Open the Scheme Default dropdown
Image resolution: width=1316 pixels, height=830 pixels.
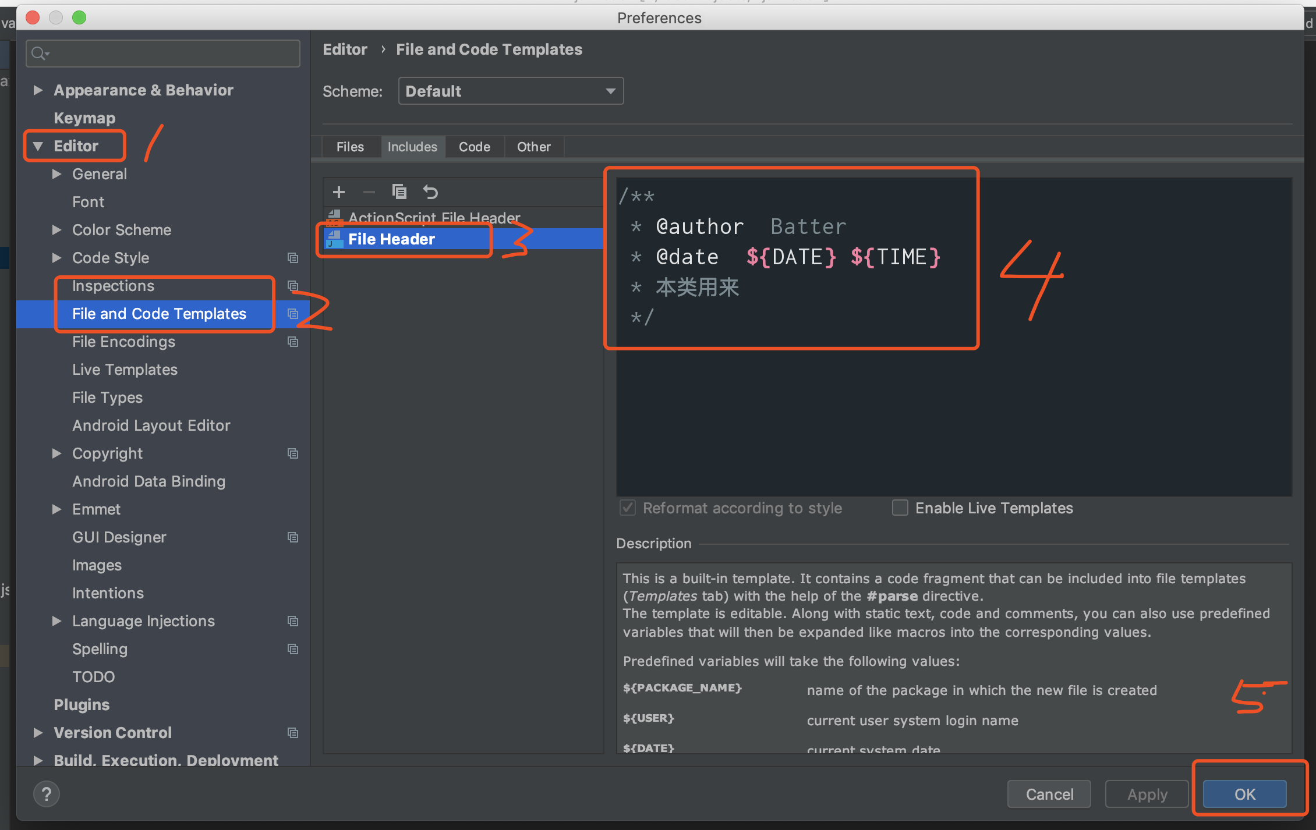pyautogui.click(x=510, y=91)
